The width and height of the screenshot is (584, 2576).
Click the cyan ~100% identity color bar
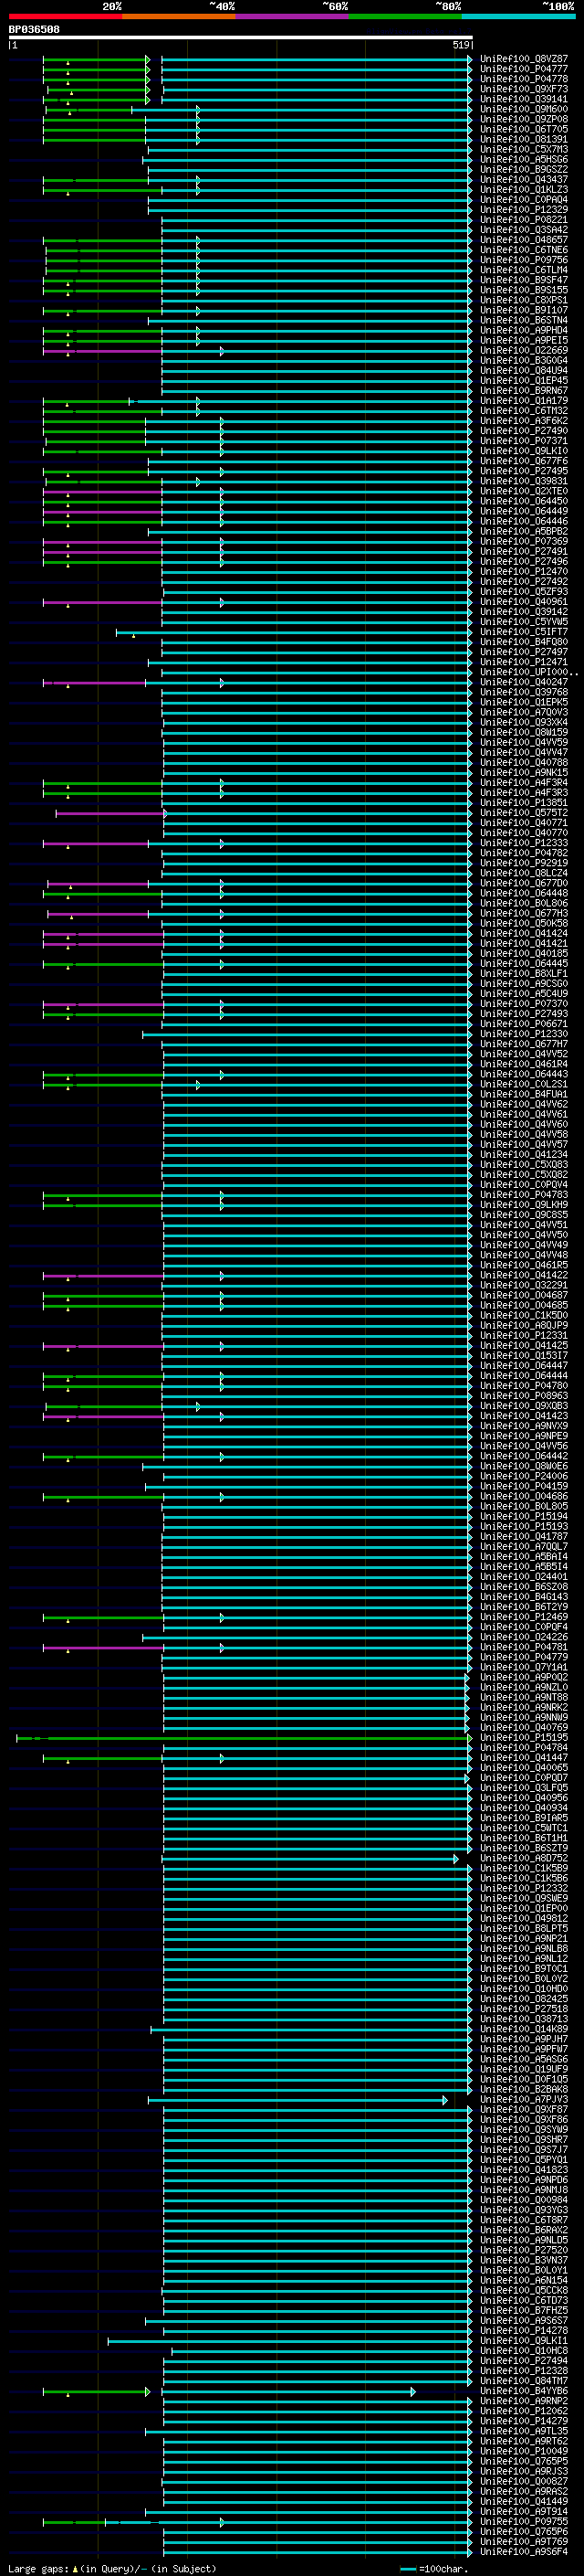coord(519,16)
